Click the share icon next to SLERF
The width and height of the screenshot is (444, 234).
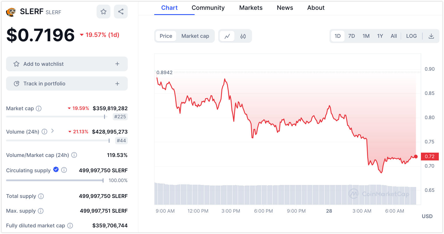[121, 12]
